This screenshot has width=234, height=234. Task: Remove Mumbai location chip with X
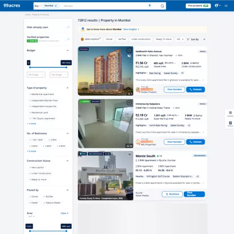tap(56, 6)
